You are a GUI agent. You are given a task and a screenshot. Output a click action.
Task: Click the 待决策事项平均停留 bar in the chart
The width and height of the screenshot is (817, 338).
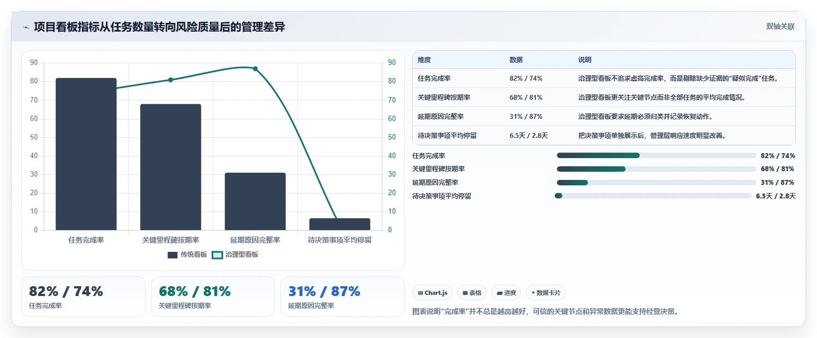click(340, 224)
